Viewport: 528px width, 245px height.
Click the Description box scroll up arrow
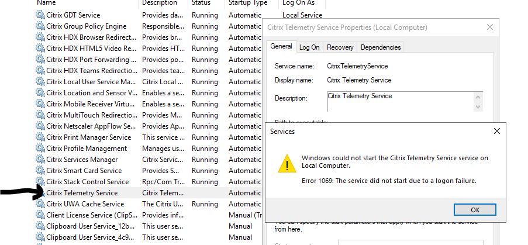pyautogui.click(x=478, y=97)
